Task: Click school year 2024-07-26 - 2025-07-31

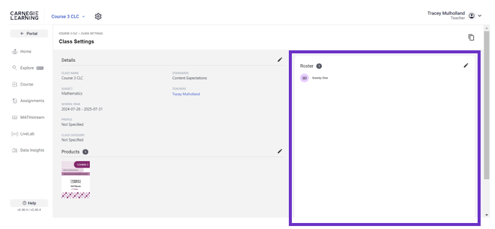Action: (x=82, y=109)
